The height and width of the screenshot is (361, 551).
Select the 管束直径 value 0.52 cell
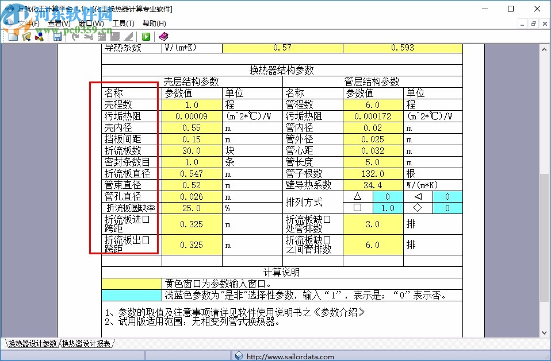click(192, 185)
